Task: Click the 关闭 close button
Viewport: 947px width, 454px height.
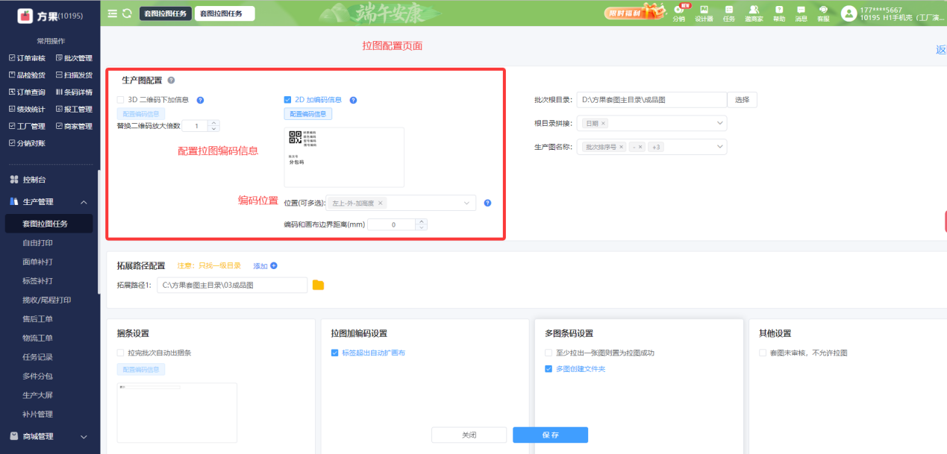Action: [469, 435]
